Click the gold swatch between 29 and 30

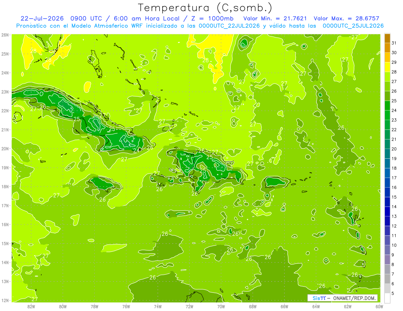click(387, 58)
